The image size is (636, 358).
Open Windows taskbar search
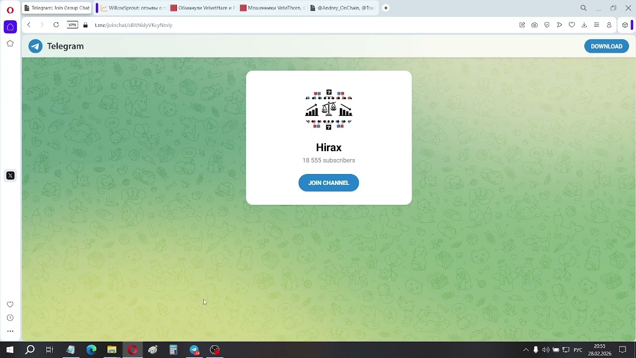[30, 350]
